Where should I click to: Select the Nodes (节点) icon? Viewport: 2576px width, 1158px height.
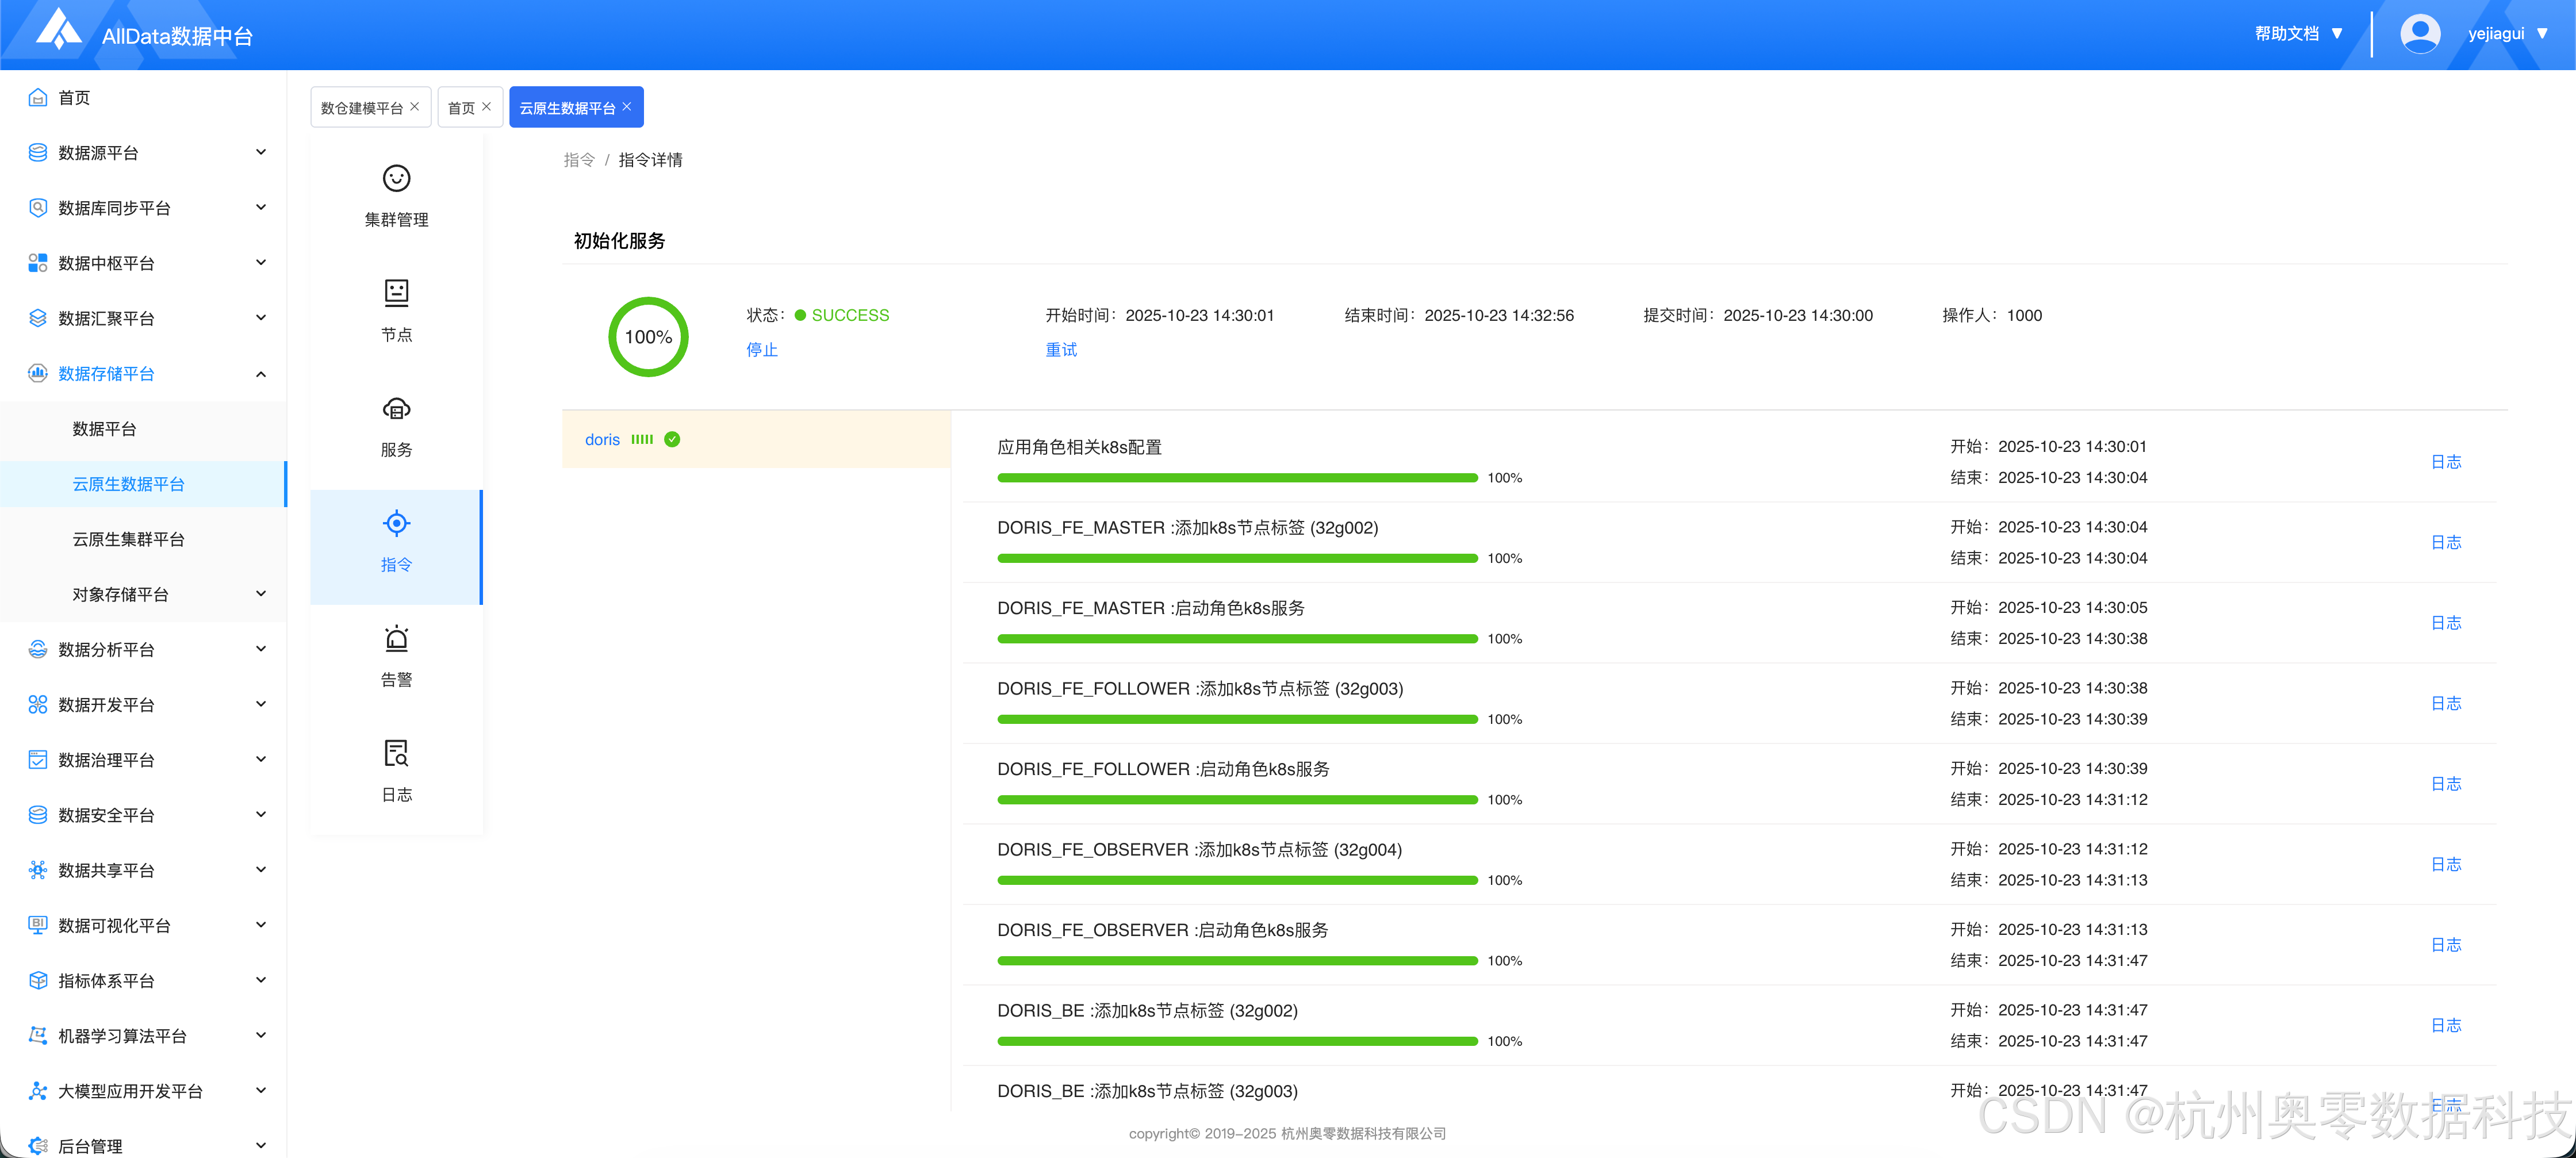(396, 293)
